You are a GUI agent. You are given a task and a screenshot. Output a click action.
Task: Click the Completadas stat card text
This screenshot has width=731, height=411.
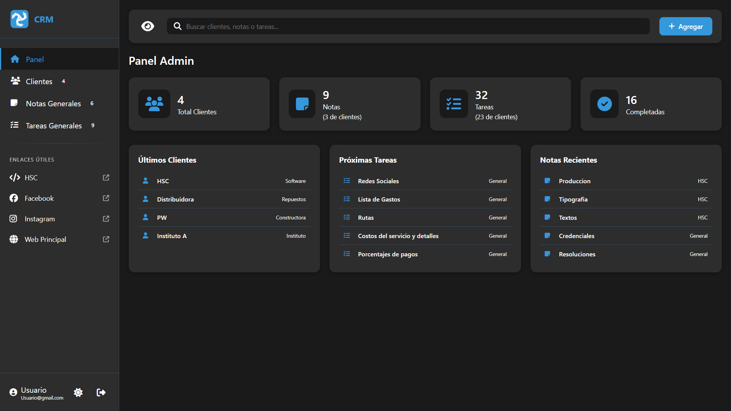pos(645,112)
